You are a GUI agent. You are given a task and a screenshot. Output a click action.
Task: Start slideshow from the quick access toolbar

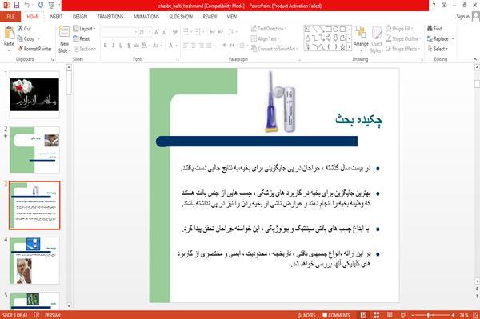pos(51,6)
